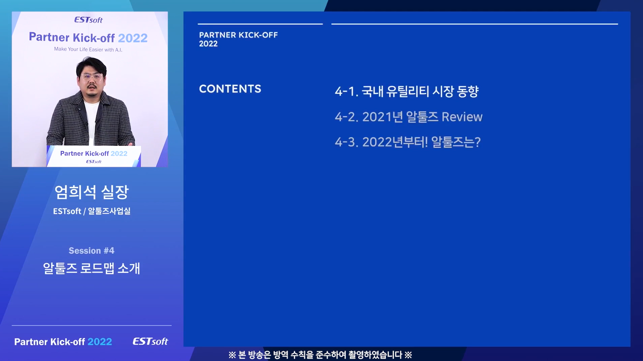
Task: Click the ESTsoft logo on the podium
Action: [94, 161]
